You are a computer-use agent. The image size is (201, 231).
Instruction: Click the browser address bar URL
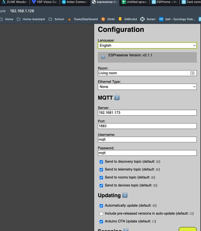pos(22,11)
